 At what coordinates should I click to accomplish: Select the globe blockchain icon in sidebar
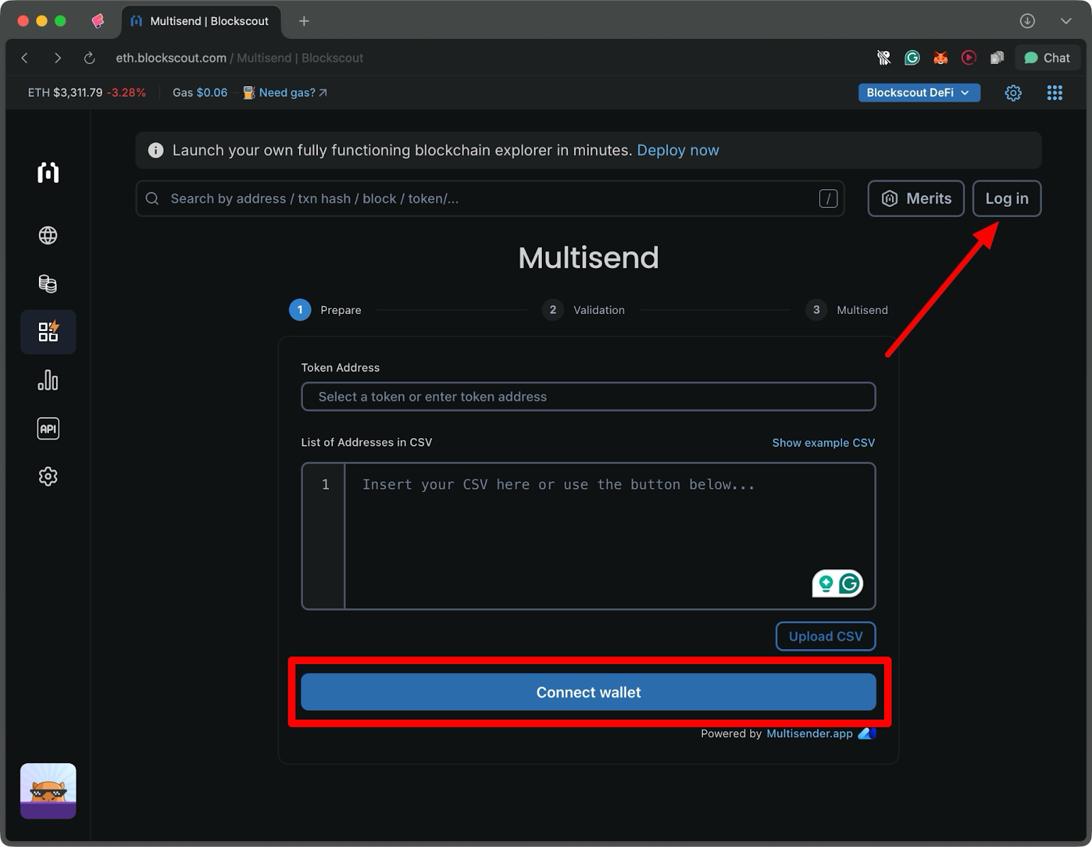(48, 235)
